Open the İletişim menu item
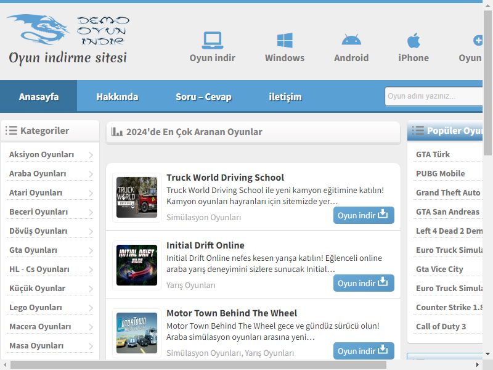The height and width of the screenshot is (370, 493). [285, 97]
